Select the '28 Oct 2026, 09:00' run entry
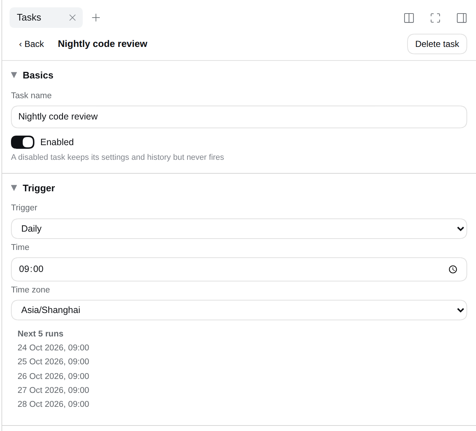This screenshot has width=476, height=431. [x=53, y=404]
